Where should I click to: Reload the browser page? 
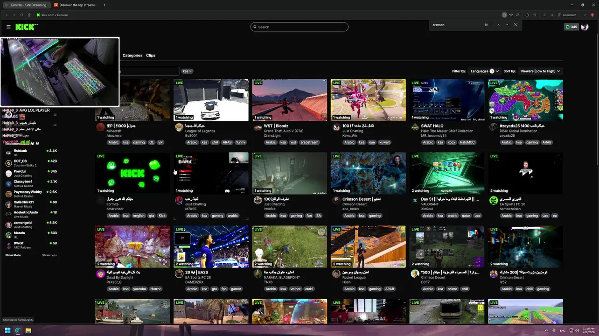click(21, 15)
